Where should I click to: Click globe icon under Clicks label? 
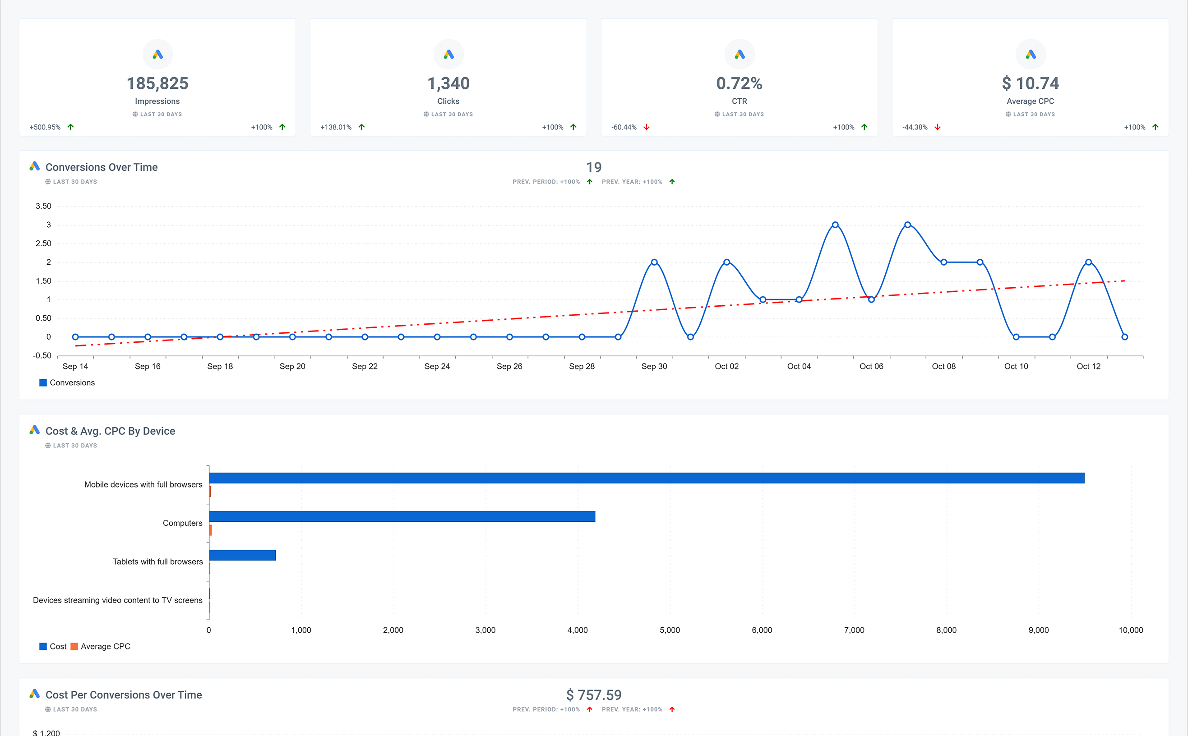(426, 115)
